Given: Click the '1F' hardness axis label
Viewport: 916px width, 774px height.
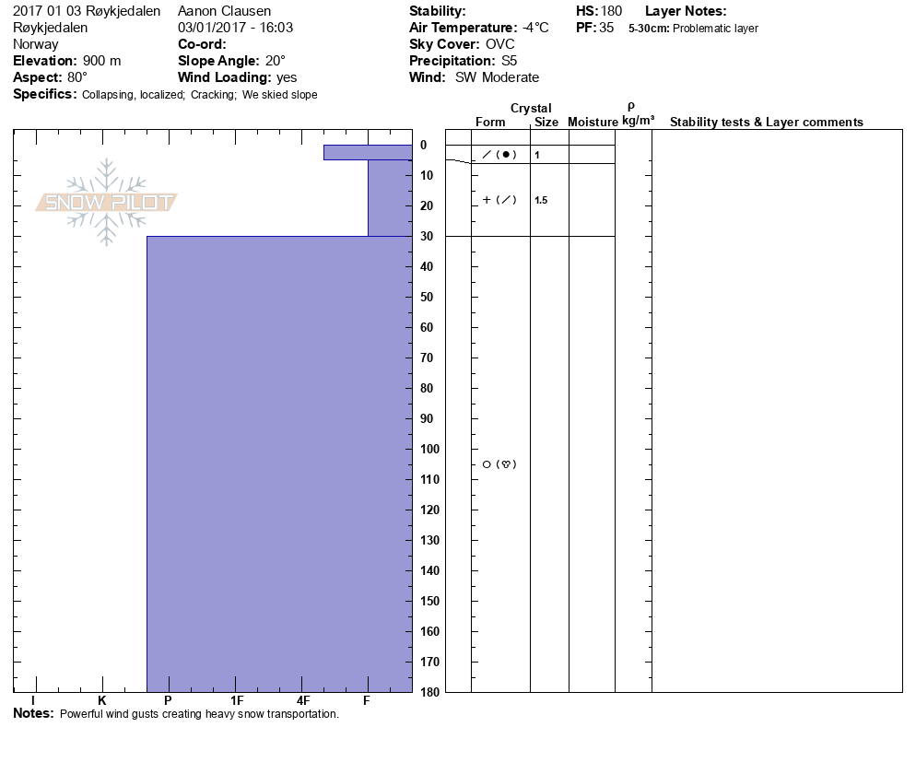Looking at the screenshot, I should click(x=237, y=701).
